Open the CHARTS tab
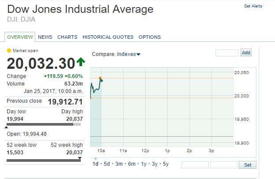 click(x=67, y=37)
